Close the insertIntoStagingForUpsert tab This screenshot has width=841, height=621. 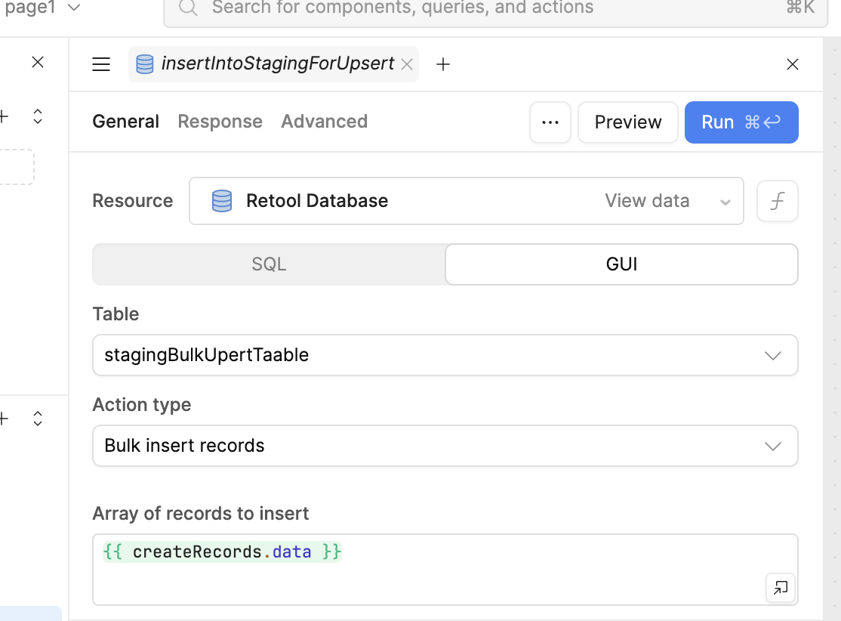(407, 64)
